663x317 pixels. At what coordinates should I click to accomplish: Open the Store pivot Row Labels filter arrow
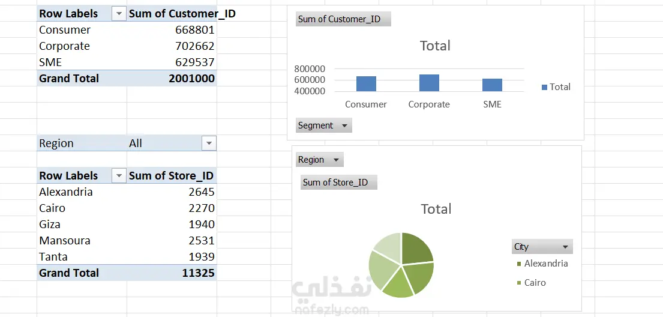[119, 176]
